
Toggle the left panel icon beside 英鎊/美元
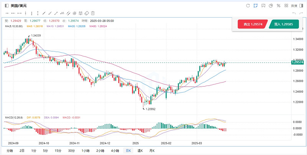pos(6,6)
